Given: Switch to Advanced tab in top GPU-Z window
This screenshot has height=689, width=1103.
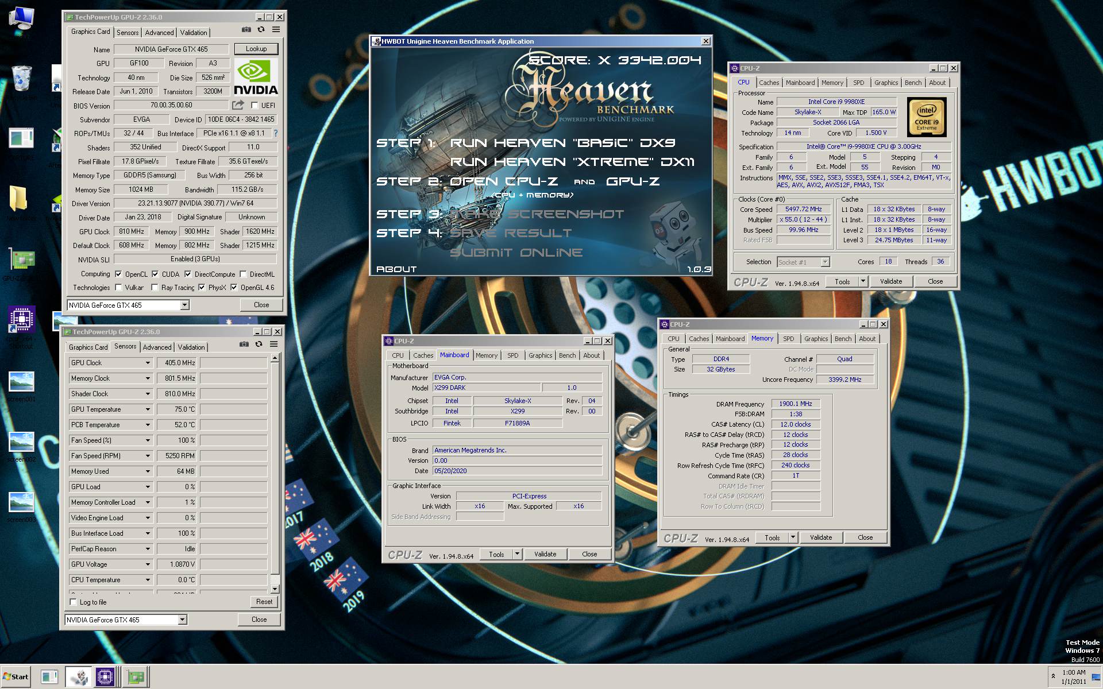Looking at the screenshot, I should [159, 33].
